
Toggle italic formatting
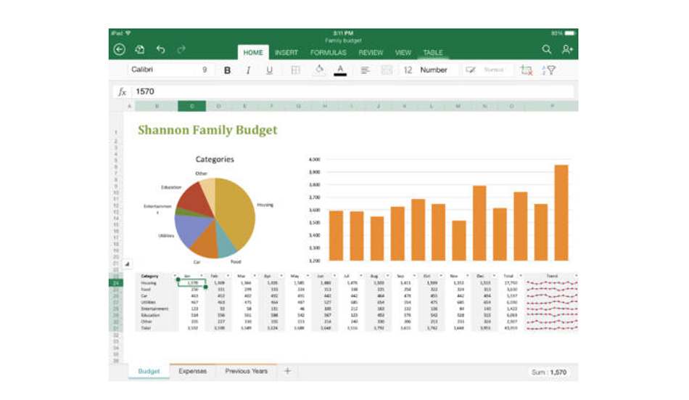tap(248, 70)
